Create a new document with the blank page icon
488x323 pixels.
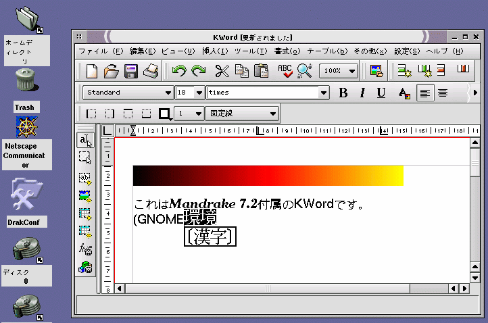pos(91,71)
